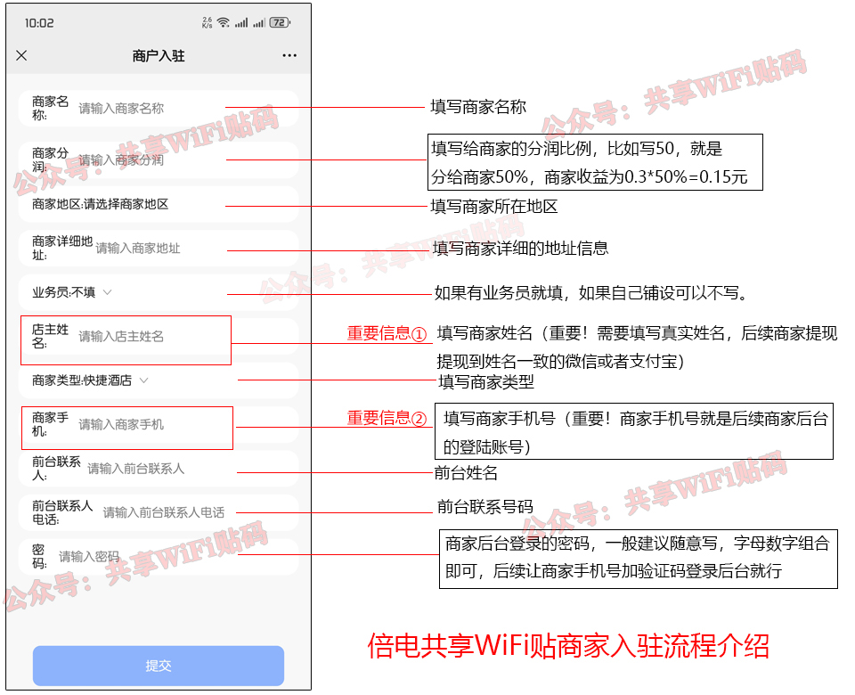Open the three-dot more options menu
Screen dimensions: 855x695
click(x=289, y=55)
